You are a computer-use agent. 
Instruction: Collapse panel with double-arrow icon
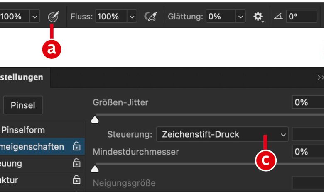pos(320,78)
